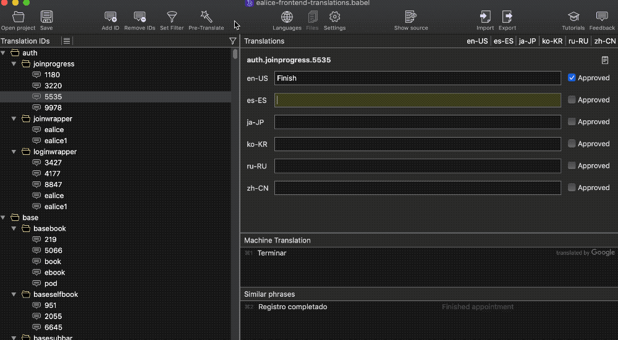This screenshot has height=340, width=618.
Task: Switch to ko-KR language tab
Action: tap(552, 41)
